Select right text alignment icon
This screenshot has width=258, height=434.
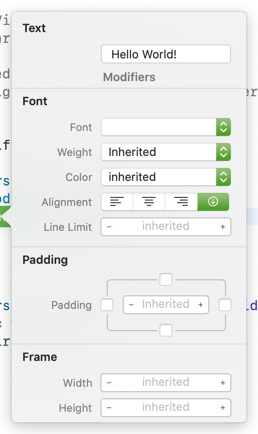click(181, 202)
